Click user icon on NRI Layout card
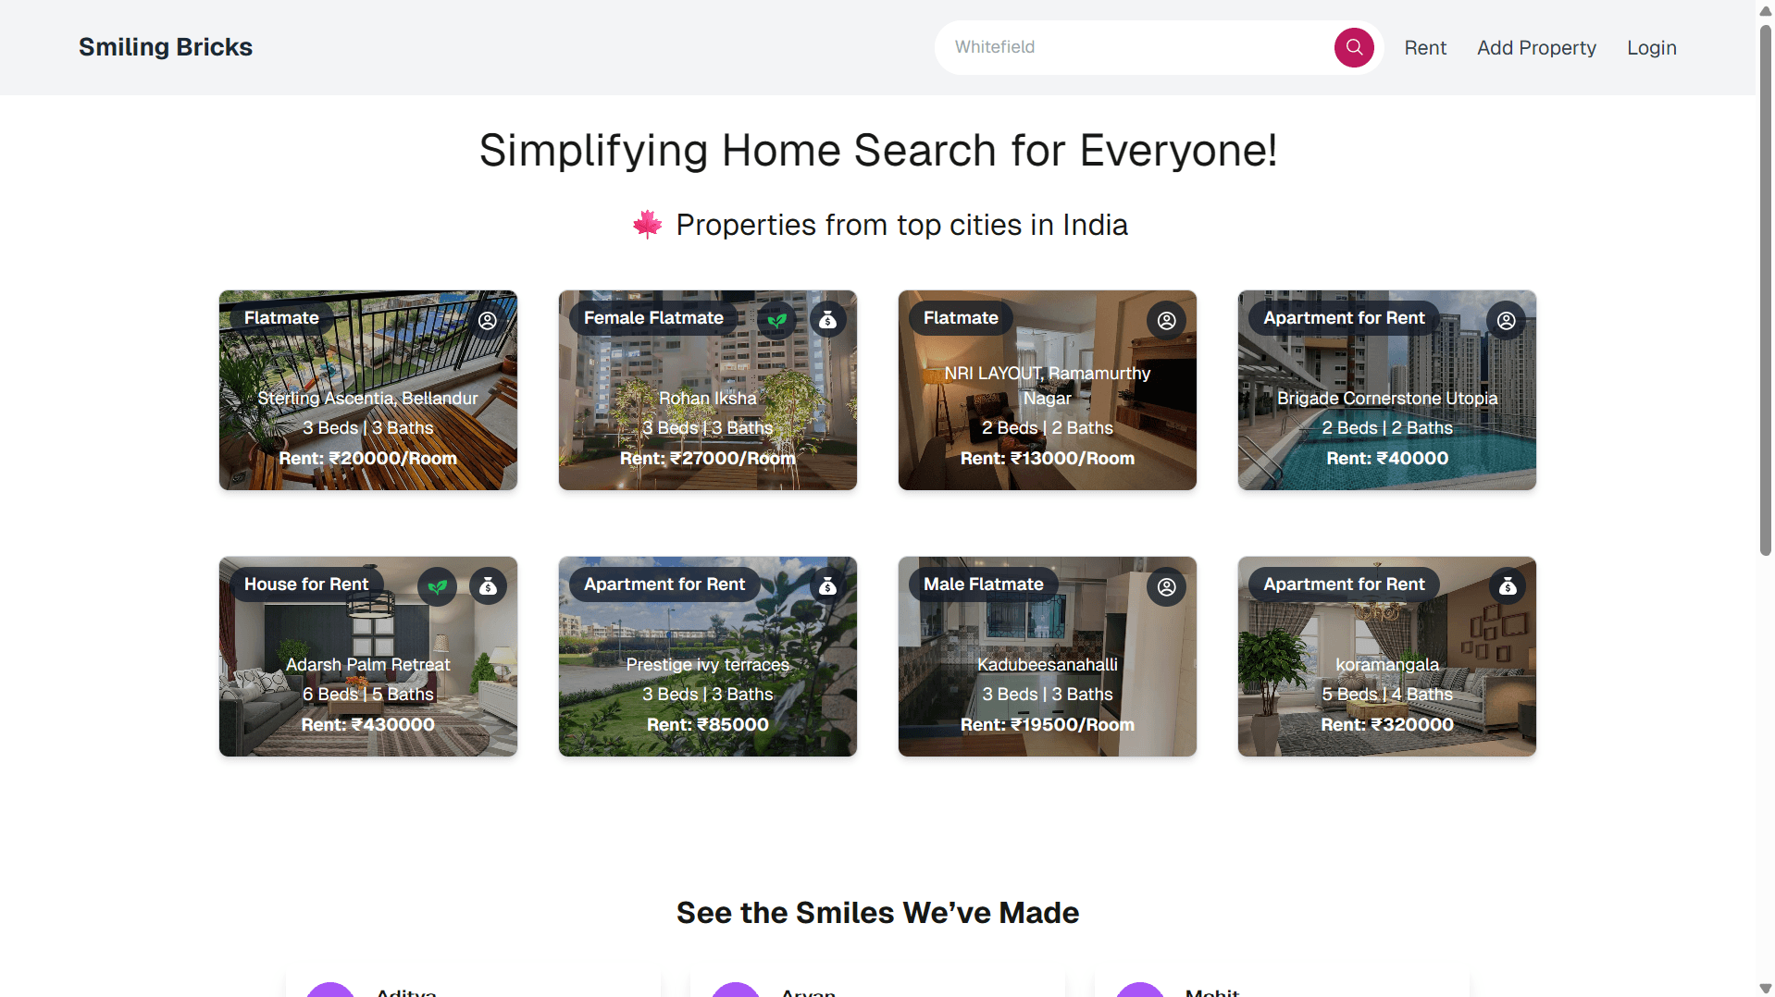 click(1167, 321)
